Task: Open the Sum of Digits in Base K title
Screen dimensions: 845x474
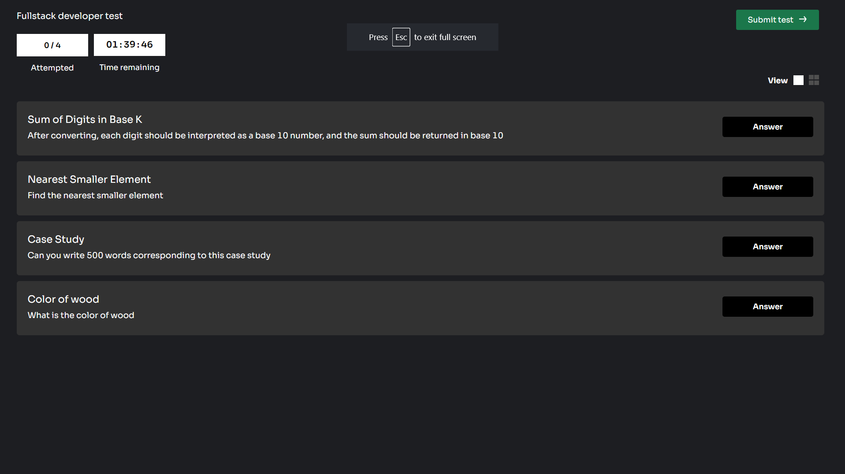Action: click(85, 119)
